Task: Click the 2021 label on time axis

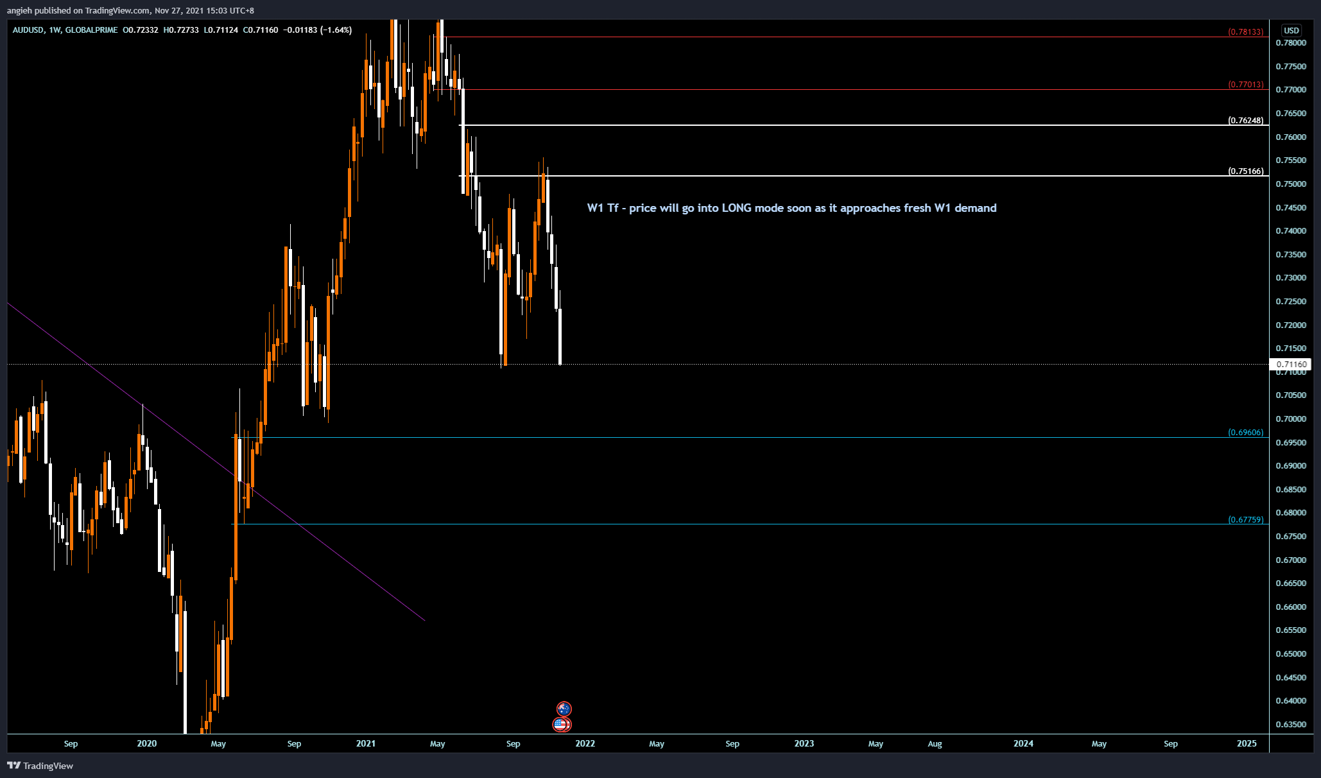Action: pos(366,743)
